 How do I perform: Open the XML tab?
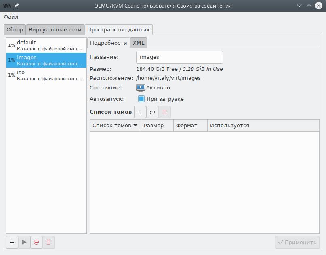[x=139, y=43]
